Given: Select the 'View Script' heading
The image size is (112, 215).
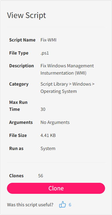Looking at the screenshot, I should coord(26,15).
